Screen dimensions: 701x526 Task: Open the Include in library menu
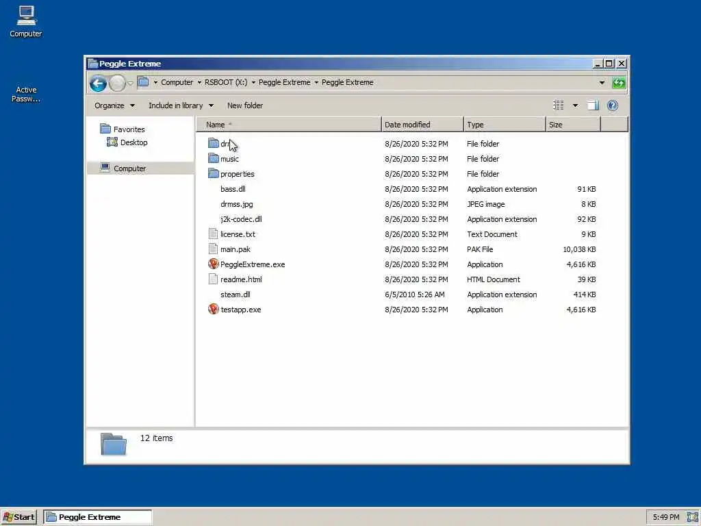(x=181, y=105)
